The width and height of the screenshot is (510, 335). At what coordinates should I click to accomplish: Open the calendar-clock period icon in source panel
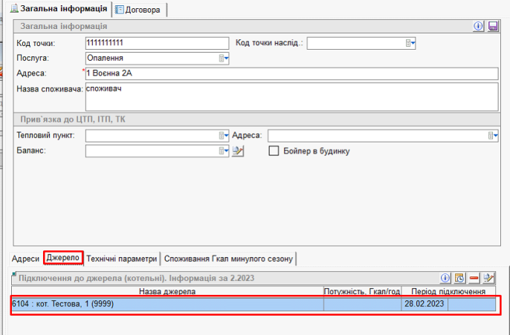tap(459, 278)
